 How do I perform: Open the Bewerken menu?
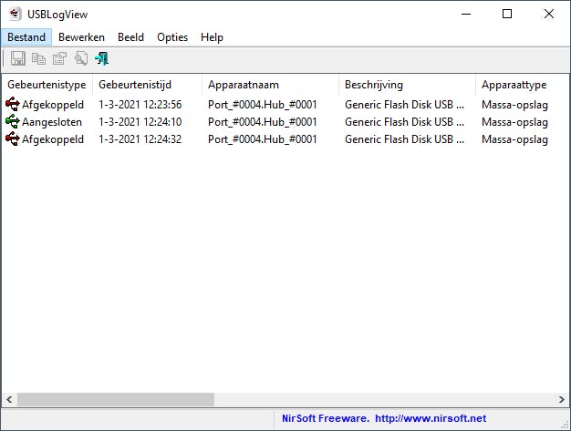[81, 37]
